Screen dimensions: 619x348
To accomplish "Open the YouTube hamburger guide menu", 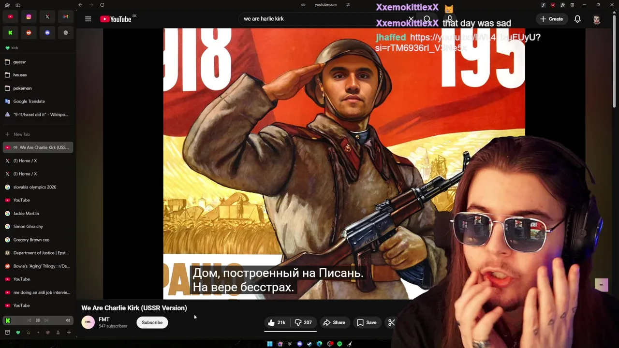I will 88,19.
